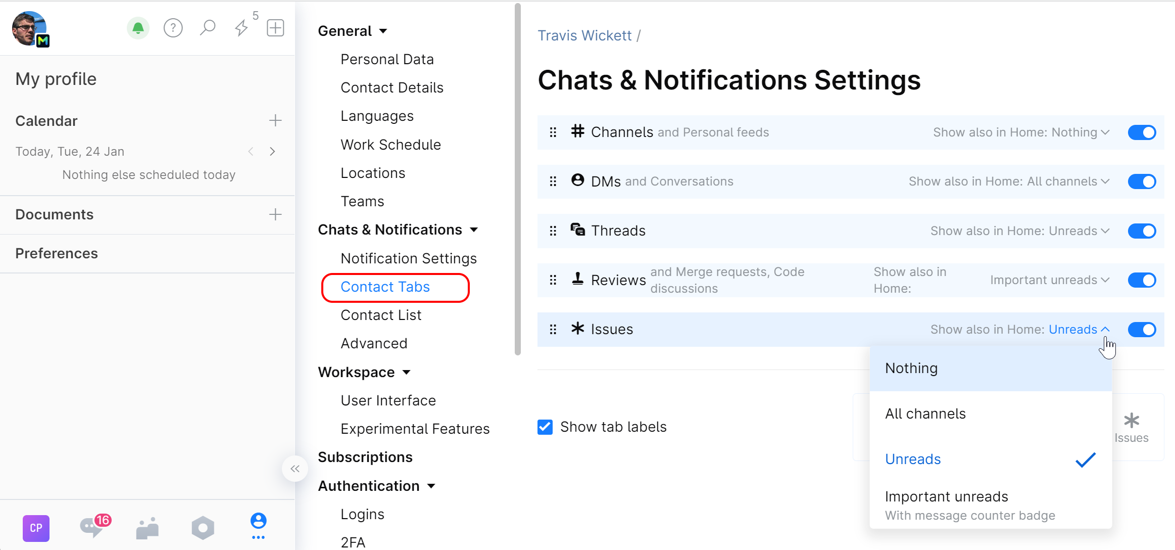Collapse the General section arrow
Image resolution: width=1175 pixels, height=550 pixels.
(383, 31)
